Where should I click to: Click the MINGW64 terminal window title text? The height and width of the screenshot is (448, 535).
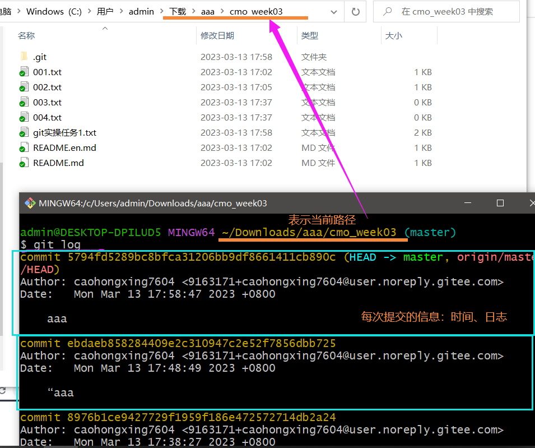tap(153, 203)
